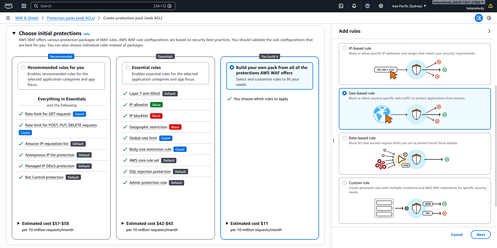Toggle the side navigation hamburger menu
Image resolution: width=497 pixels, height=248 pixels.
click(x=8, y=18)
